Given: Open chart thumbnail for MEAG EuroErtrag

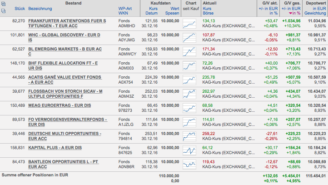Looking at the screenshot, I should tap(189, 108).
